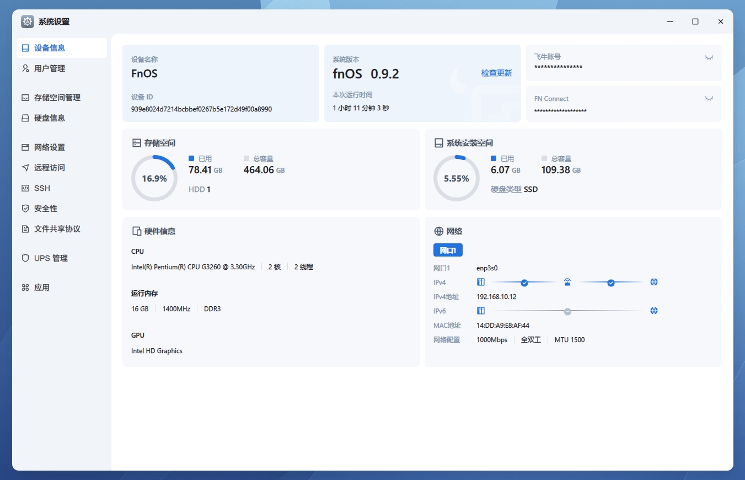Click the fnOS 0.9.2 version text

366,73
